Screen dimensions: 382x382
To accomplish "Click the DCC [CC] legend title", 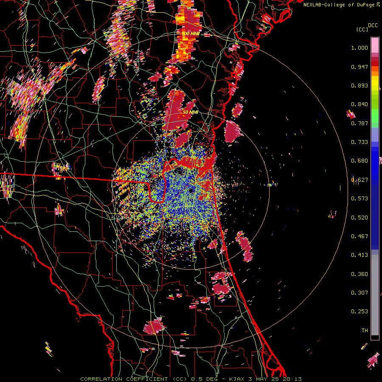I will click(367, 28).
